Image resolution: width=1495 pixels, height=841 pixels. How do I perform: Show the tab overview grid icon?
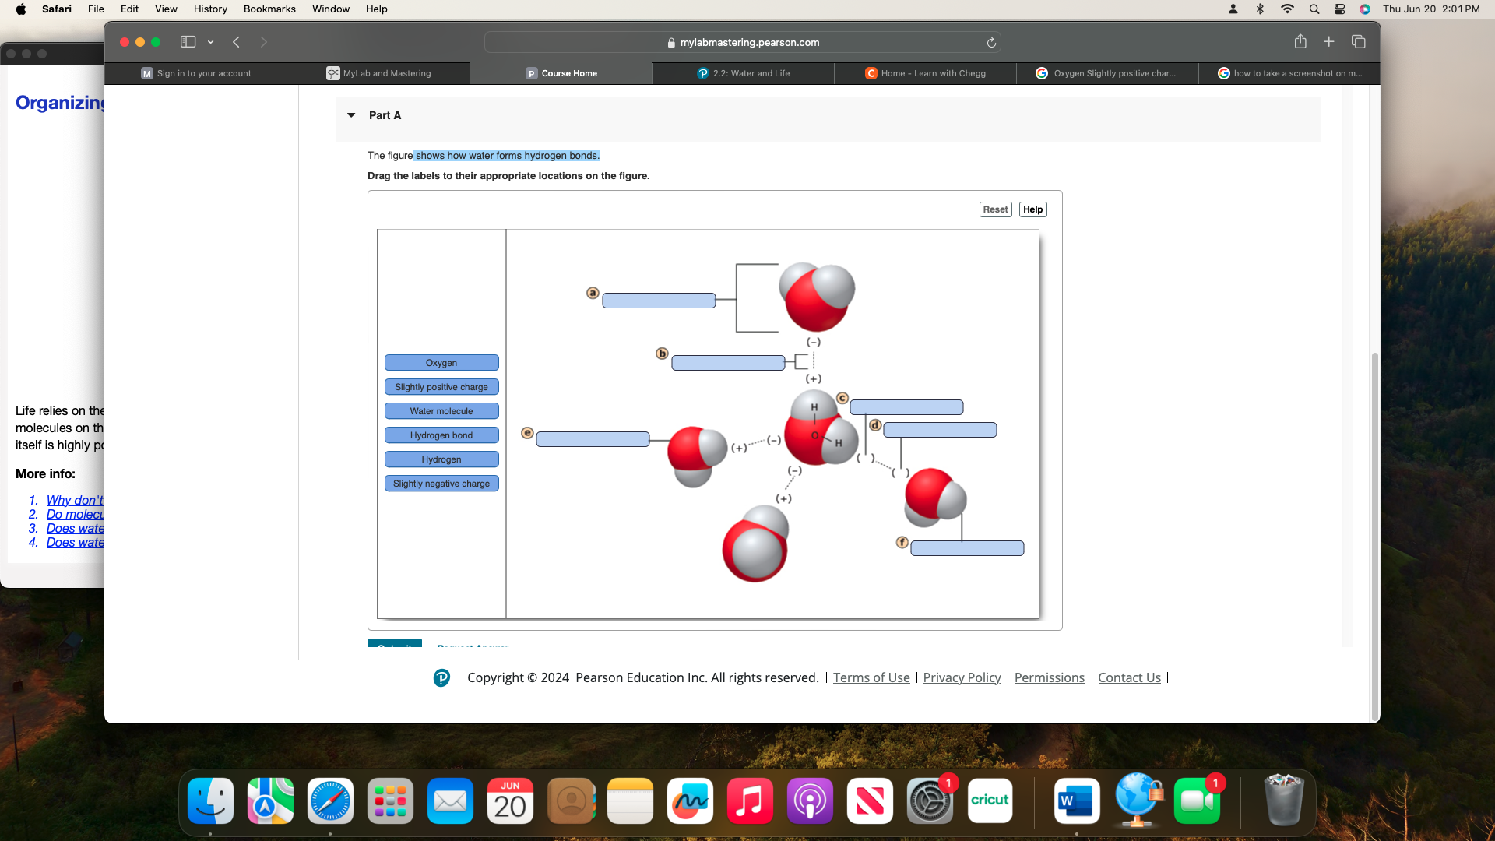pyautogui.click(x=1359, y=41)
